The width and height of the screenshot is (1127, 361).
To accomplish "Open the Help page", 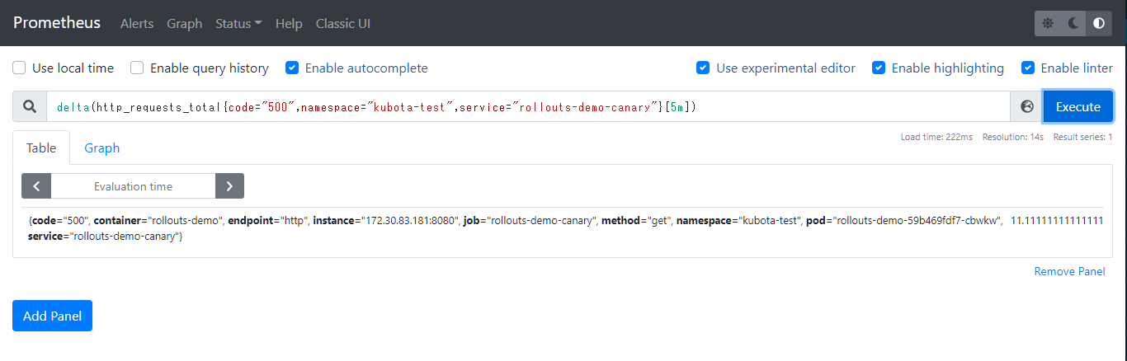I will tap(289, 23).
